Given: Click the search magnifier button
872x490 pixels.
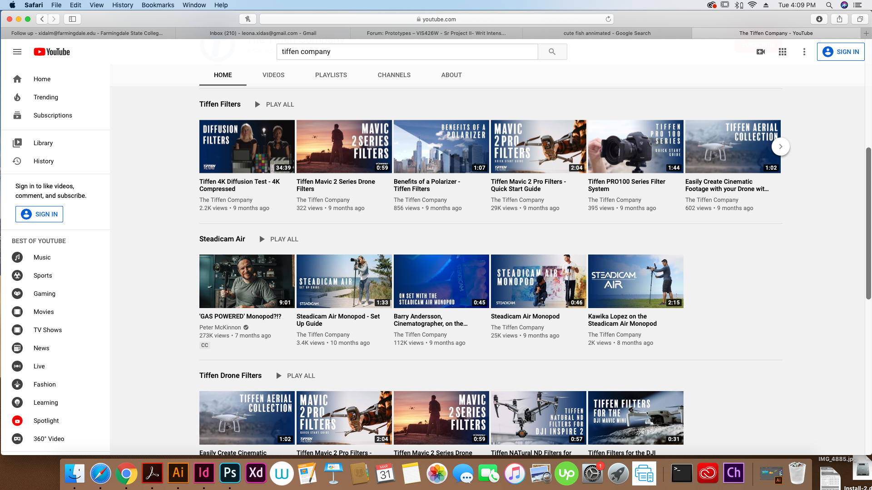Looking at the screenshot, I should pyautogui.click(x=552, y=52).
